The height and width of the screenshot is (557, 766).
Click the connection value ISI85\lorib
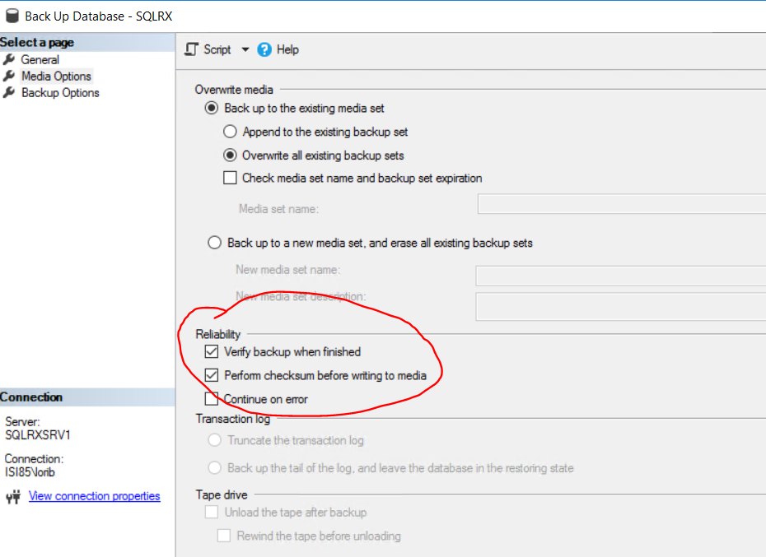click(x=30, y=472)
